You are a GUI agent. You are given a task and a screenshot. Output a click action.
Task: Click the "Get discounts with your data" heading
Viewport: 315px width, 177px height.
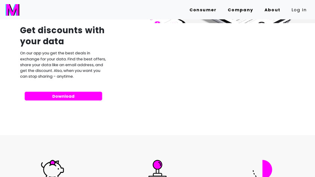coord(62,36)
